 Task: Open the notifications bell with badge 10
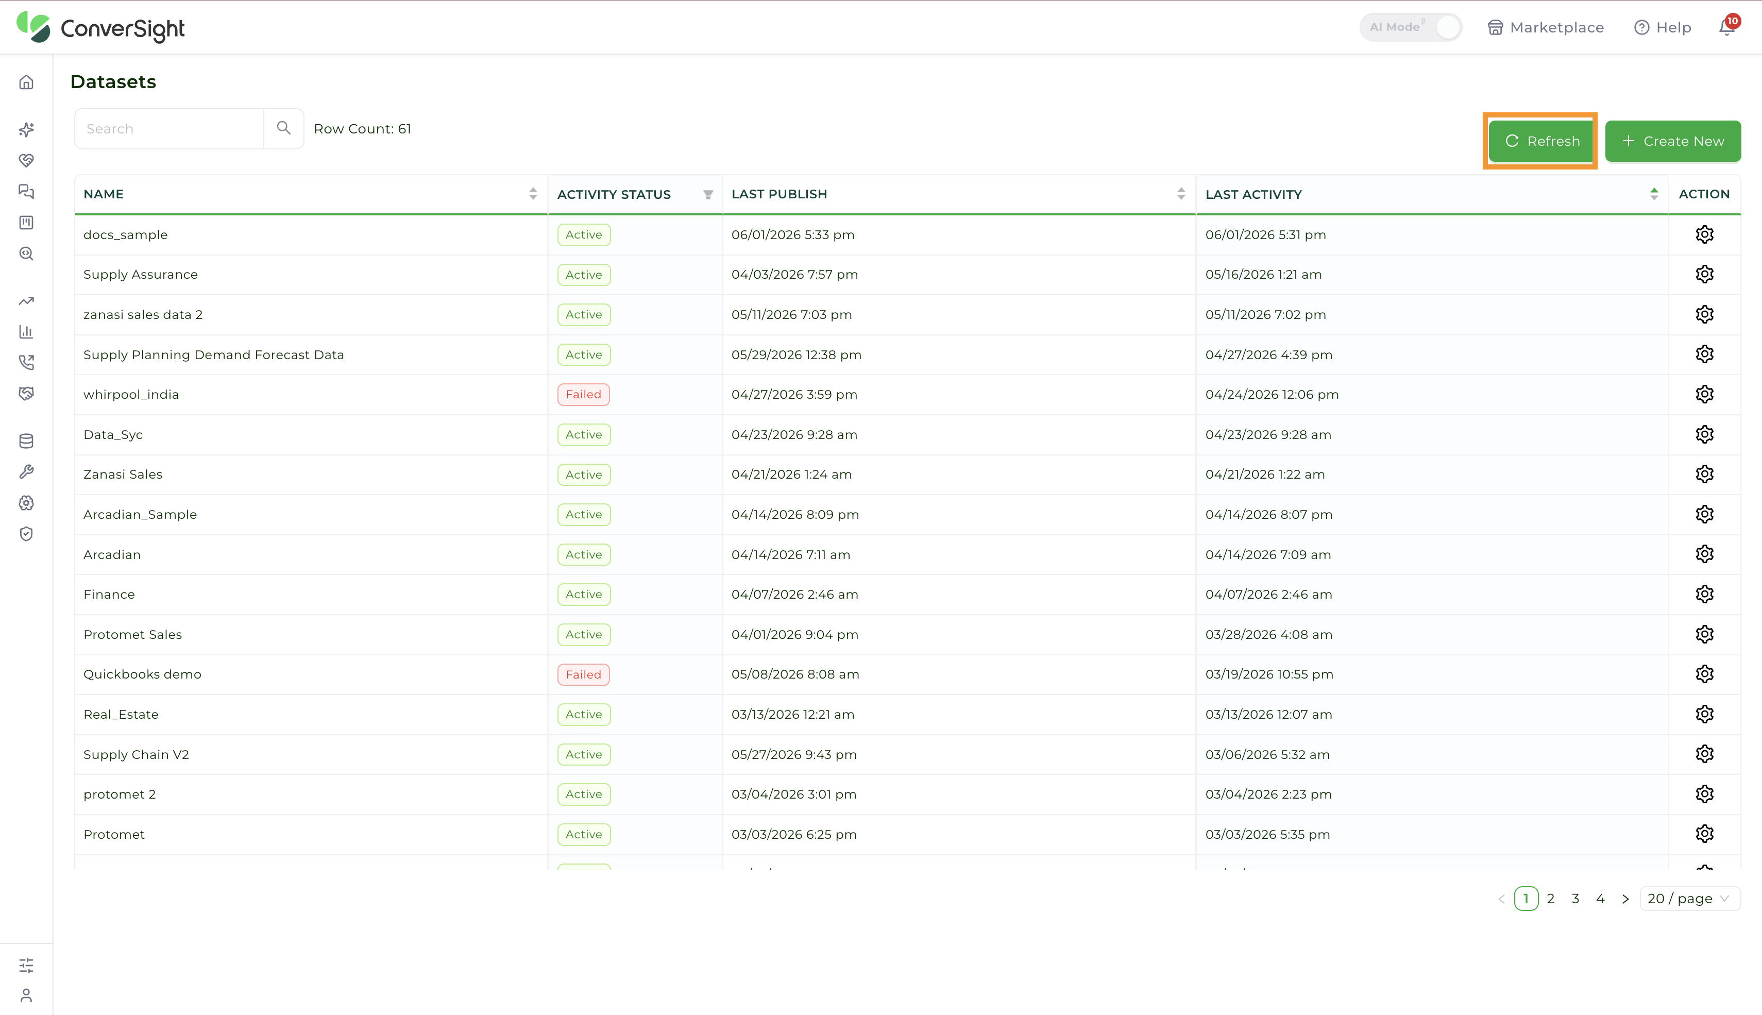point(1728,26)
